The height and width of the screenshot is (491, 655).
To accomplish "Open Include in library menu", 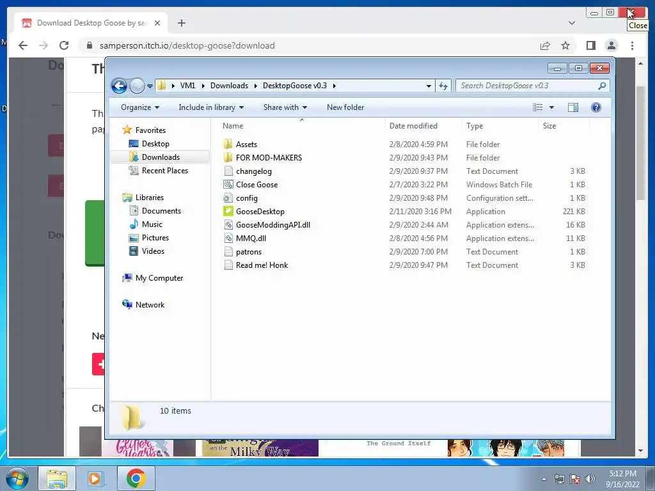I will [x=211, y=107].
